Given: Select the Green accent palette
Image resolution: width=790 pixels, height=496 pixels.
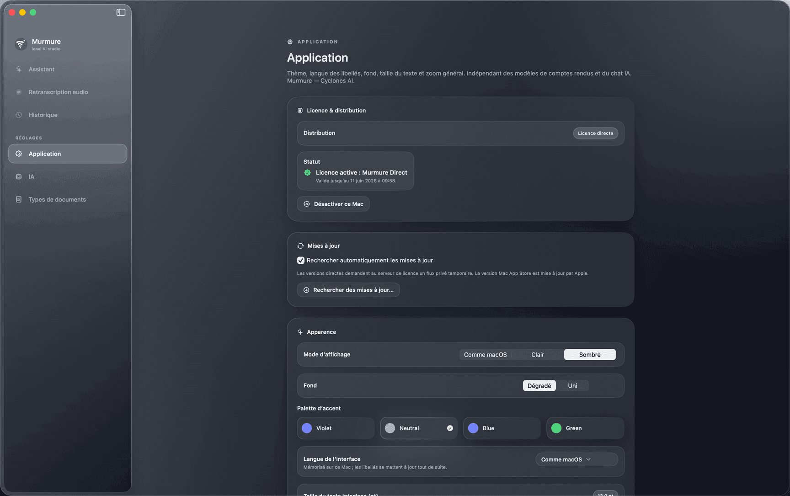Looking at the screenshot, I should tap(585, 428).
